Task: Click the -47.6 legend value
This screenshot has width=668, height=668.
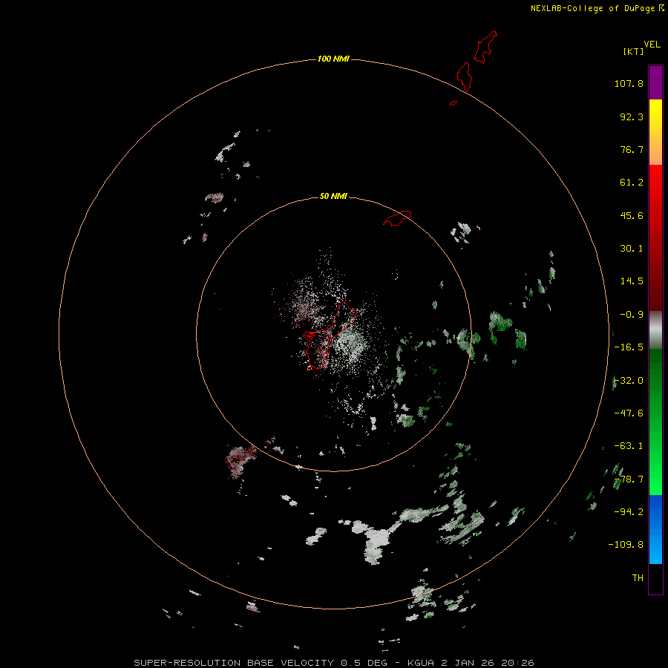Action: point(629,413)
